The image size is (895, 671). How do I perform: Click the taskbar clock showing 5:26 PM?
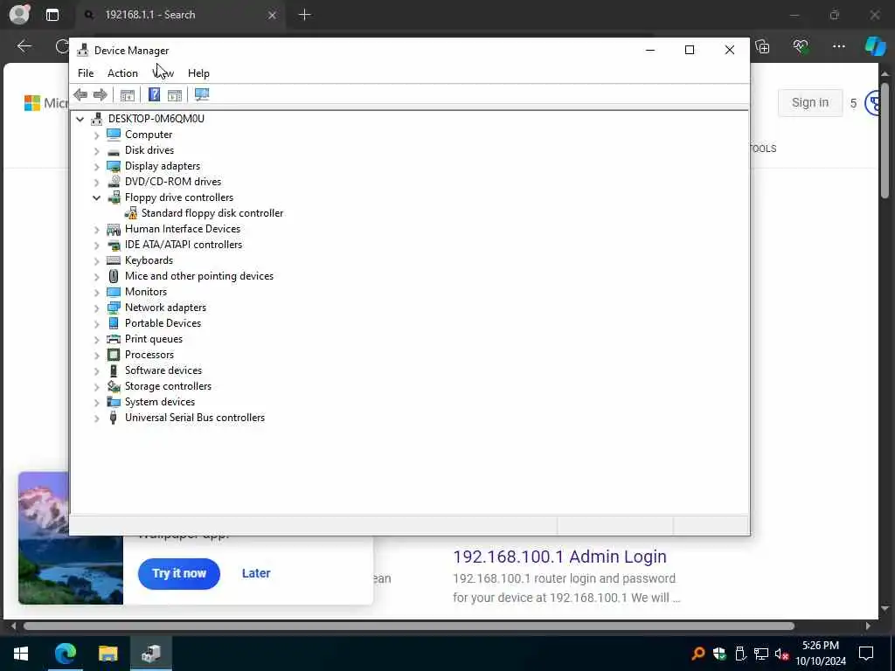point(821,654)
